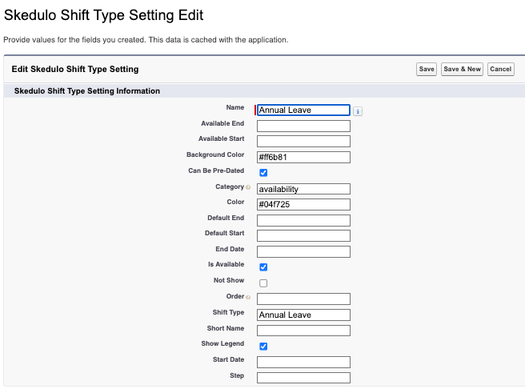Toggle the Is Available checkbox
The image size is (525, 389).
[263, 267]
